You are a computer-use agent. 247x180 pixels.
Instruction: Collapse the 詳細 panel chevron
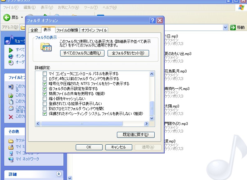(59, 174)
